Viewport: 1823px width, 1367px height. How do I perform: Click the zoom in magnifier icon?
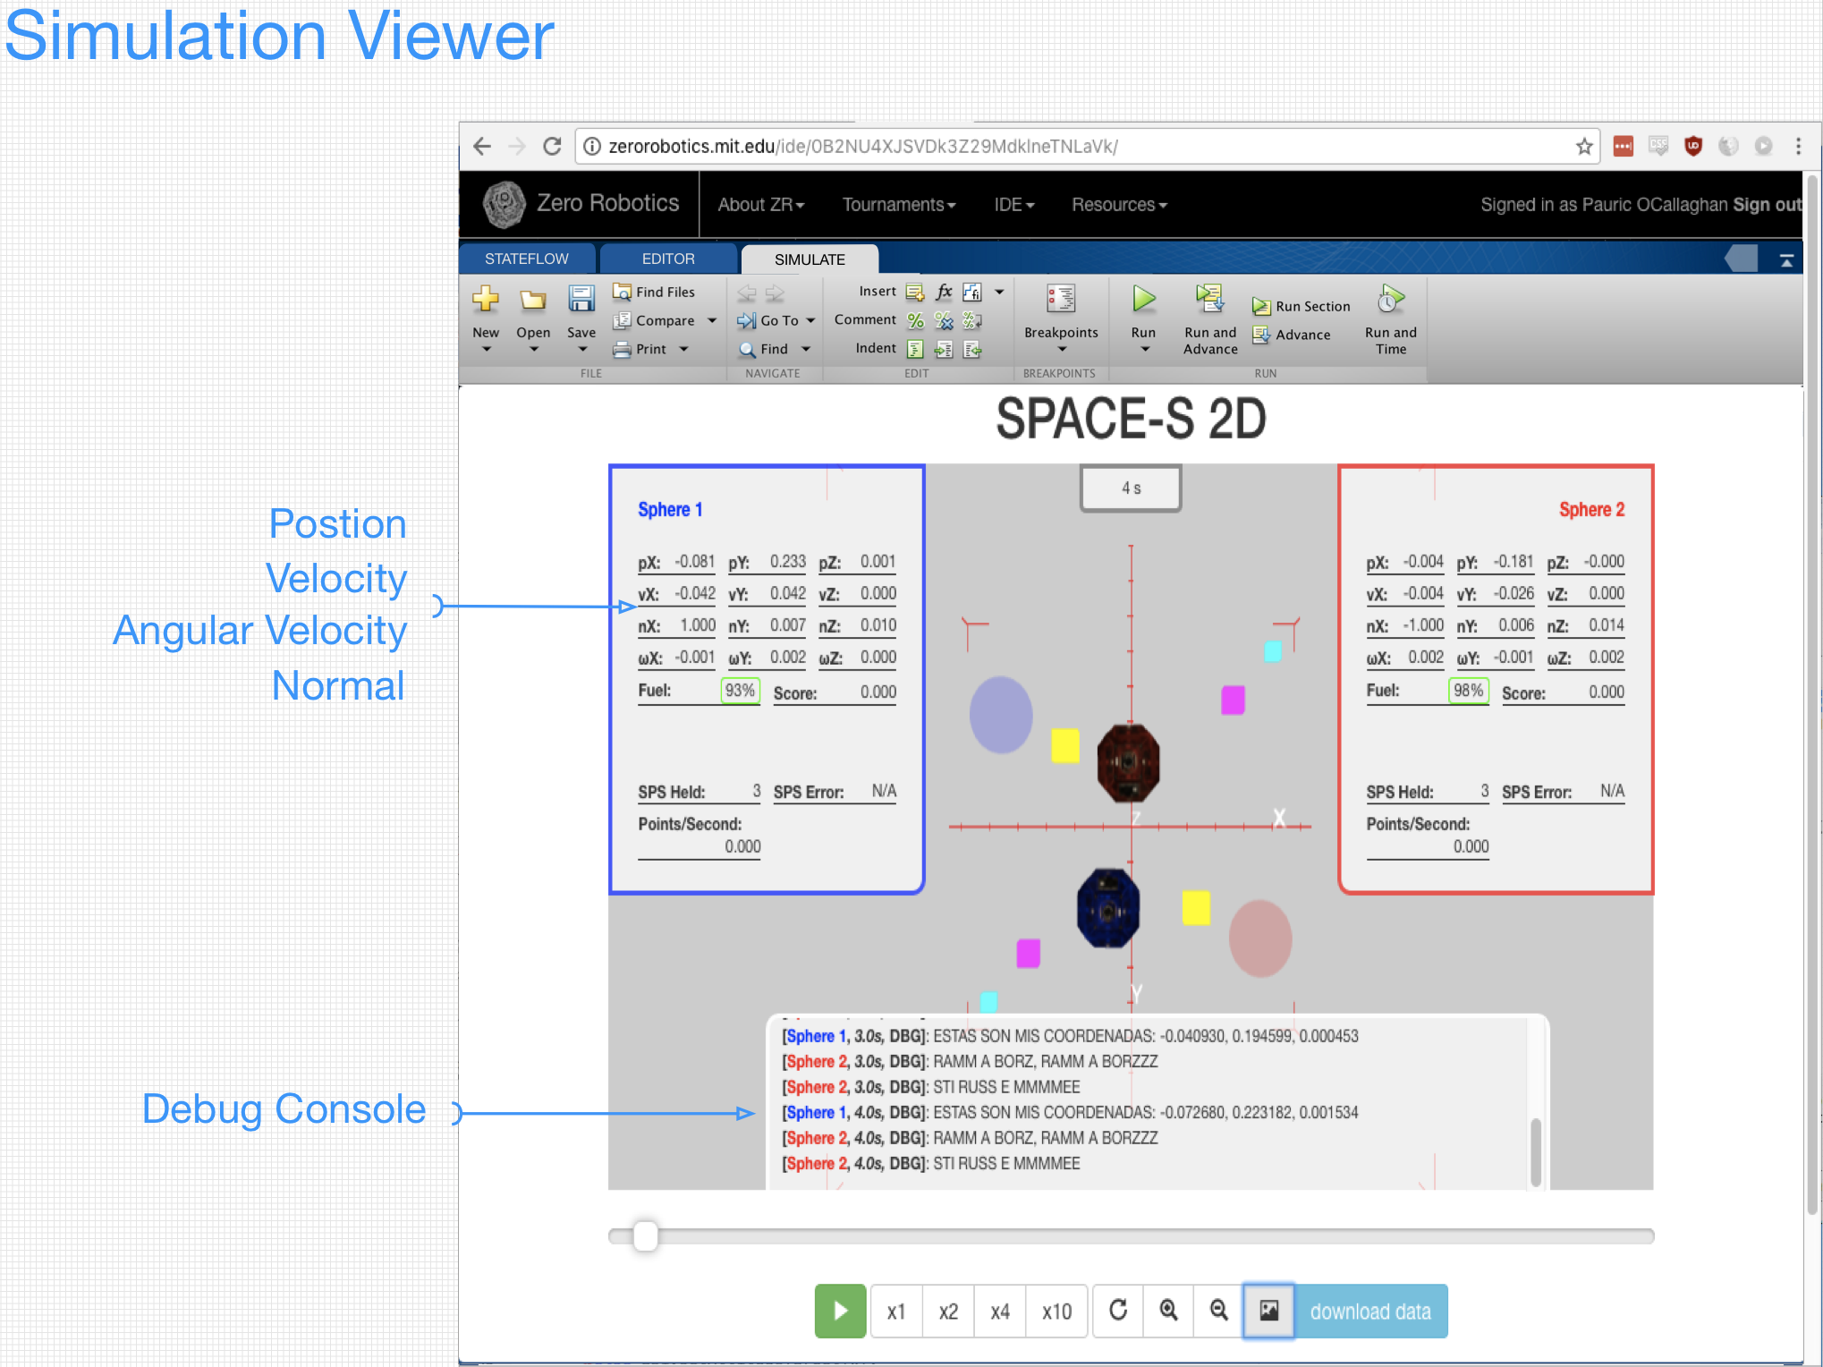point(1168,1311)
